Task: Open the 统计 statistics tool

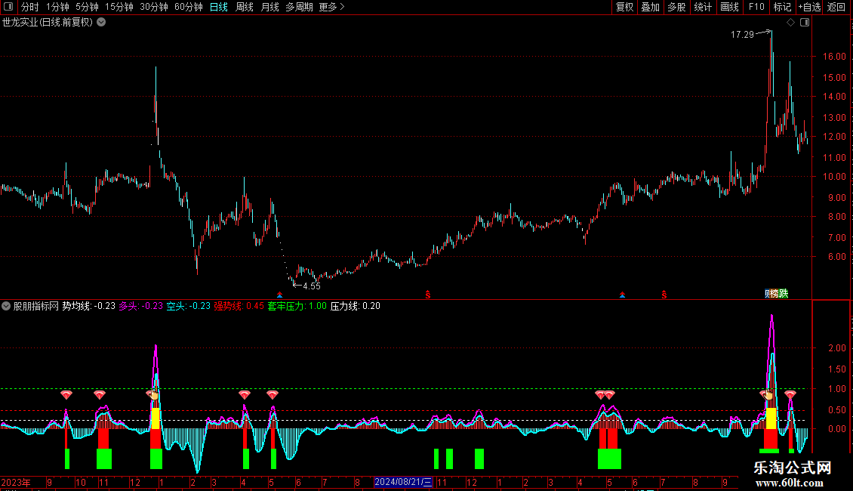Action: coord(702,7)
